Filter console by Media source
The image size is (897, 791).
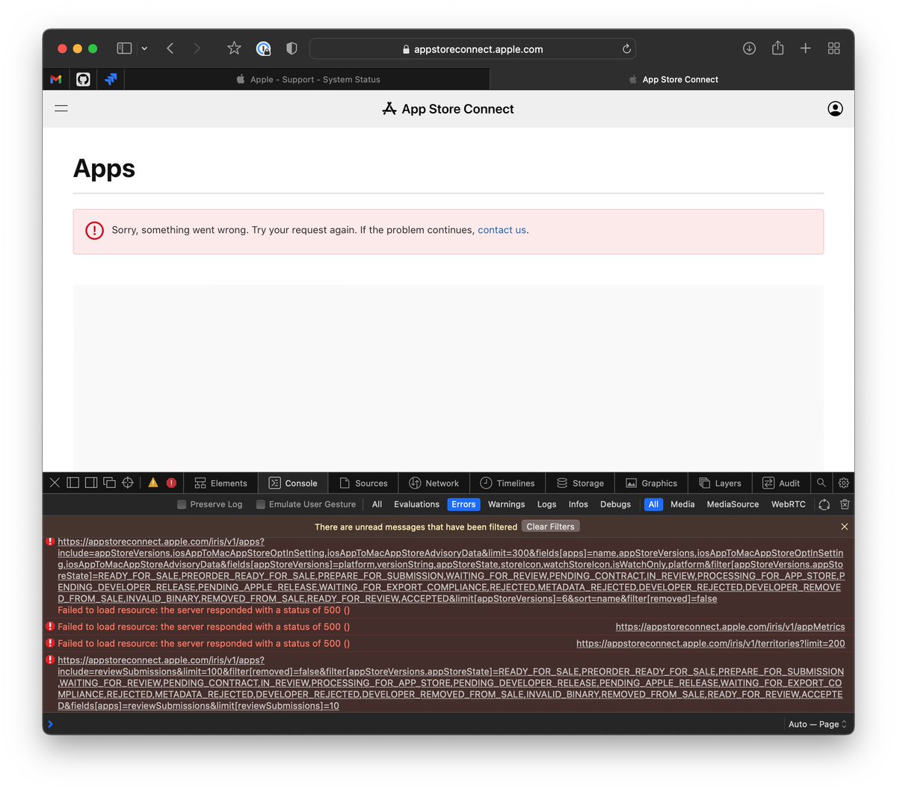[x=682, y=504]
